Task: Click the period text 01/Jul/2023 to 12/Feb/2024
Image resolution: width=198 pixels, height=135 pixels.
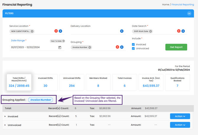Action: point(174,70)
